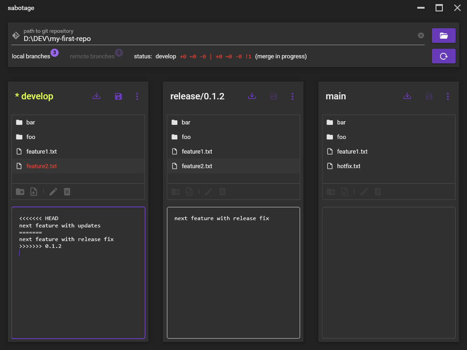Select feature1.txt in develop branch
The width and height of the screenshot is (467, 350).
pos(78,151)
